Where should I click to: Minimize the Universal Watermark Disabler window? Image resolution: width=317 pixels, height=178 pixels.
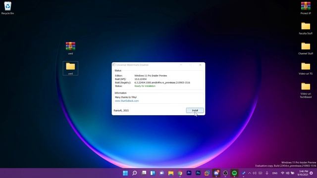[181, 65]
